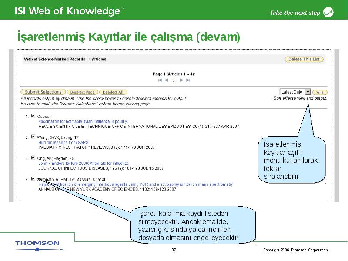
Task: Click the Revue Scientifique et Technique journal citation
Action: (139, 127)
